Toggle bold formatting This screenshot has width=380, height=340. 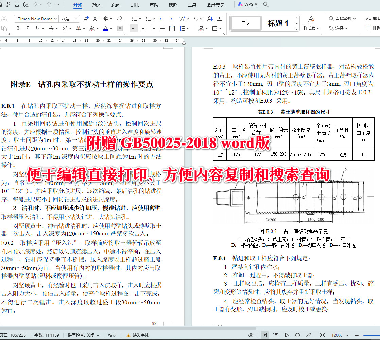coord(18,28)
